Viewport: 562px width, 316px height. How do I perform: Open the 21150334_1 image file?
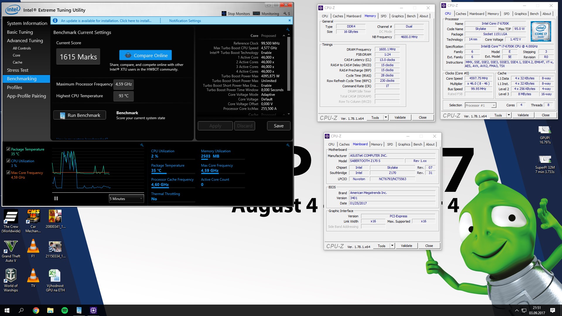[x=55, y=249]
